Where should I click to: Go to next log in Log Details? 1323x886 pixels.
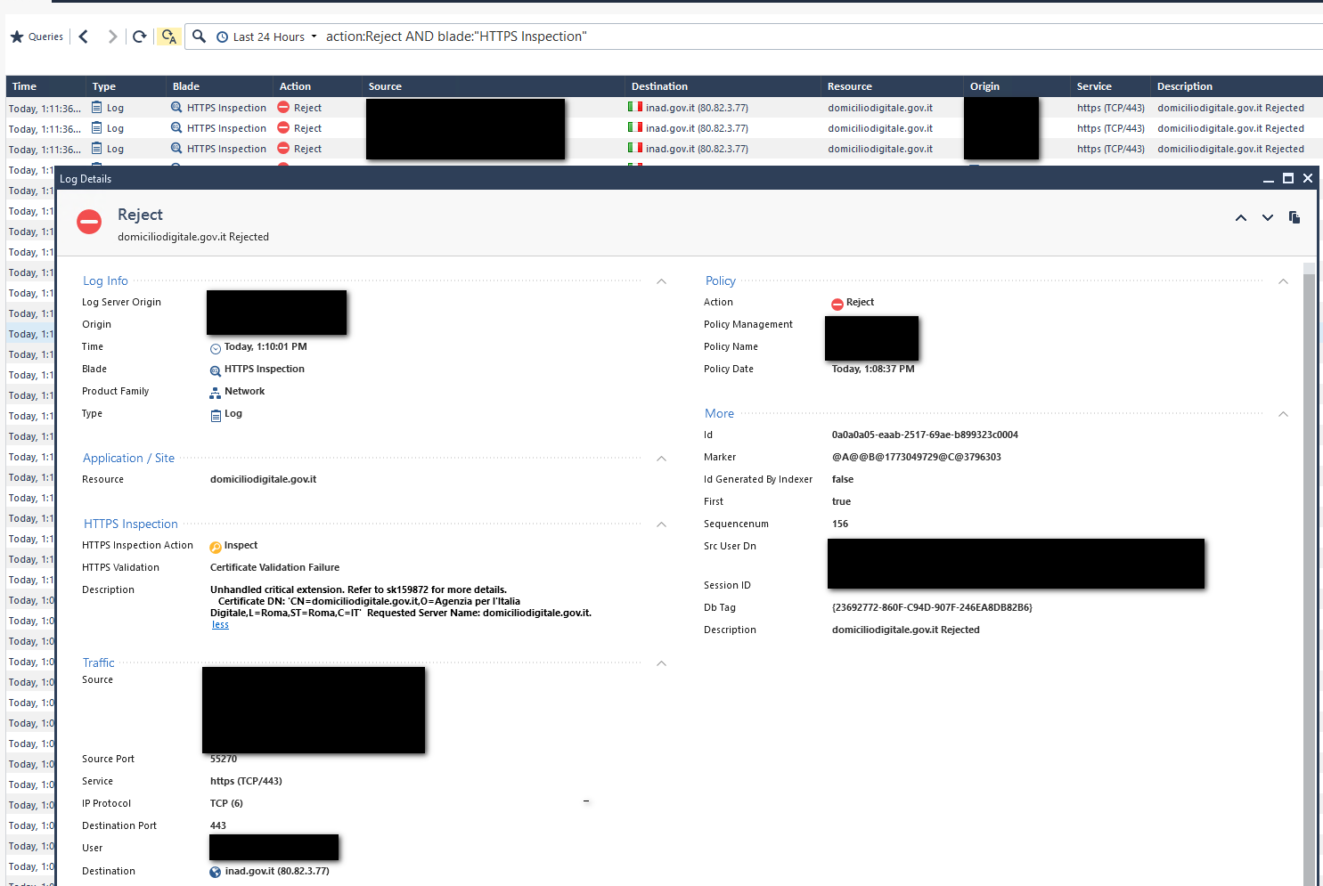click(x=1268, y=218)
